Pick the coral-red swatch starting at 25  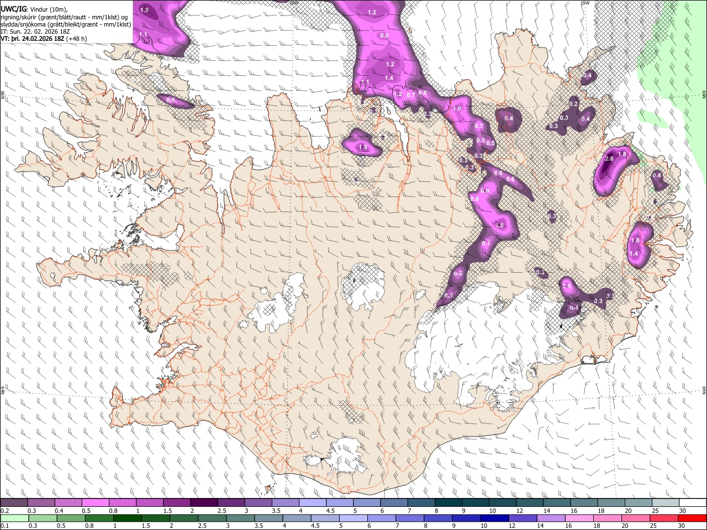click(x=664, y=518)
